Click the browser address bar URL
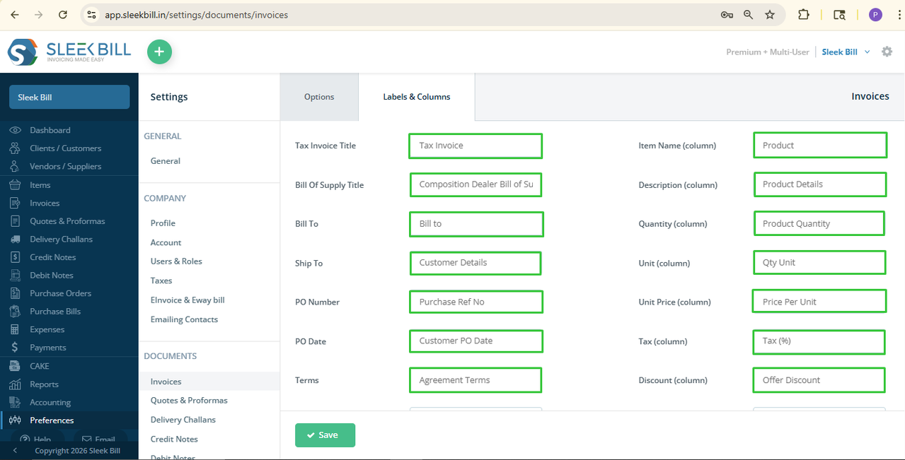The height and width of the screenshot is (460, 905). tap(196, 14)
